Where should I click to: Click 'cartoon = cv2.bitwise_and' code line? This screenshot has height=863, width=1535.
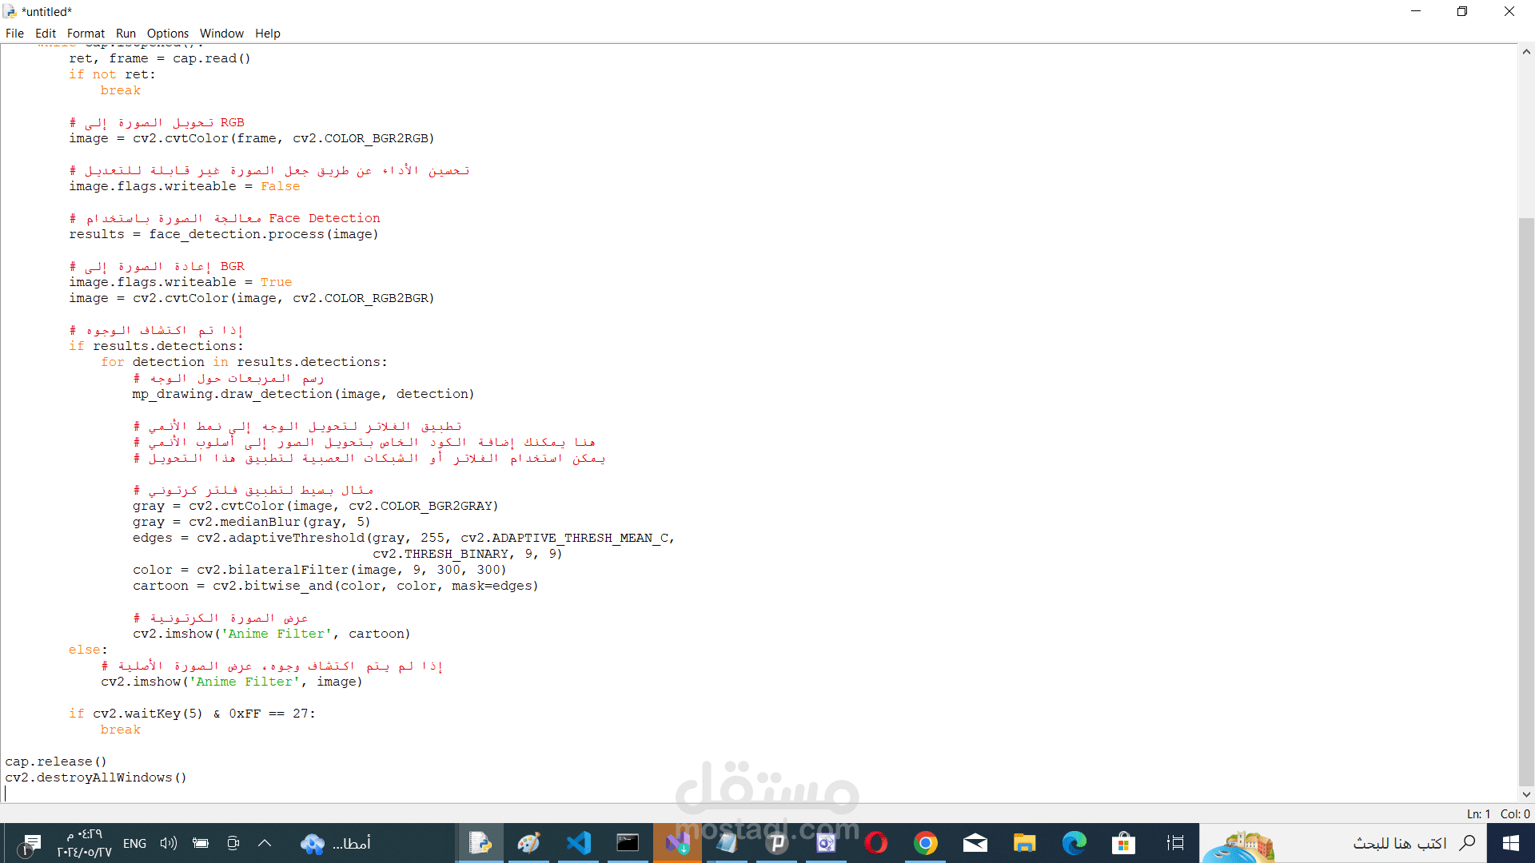tap(336, 586)
